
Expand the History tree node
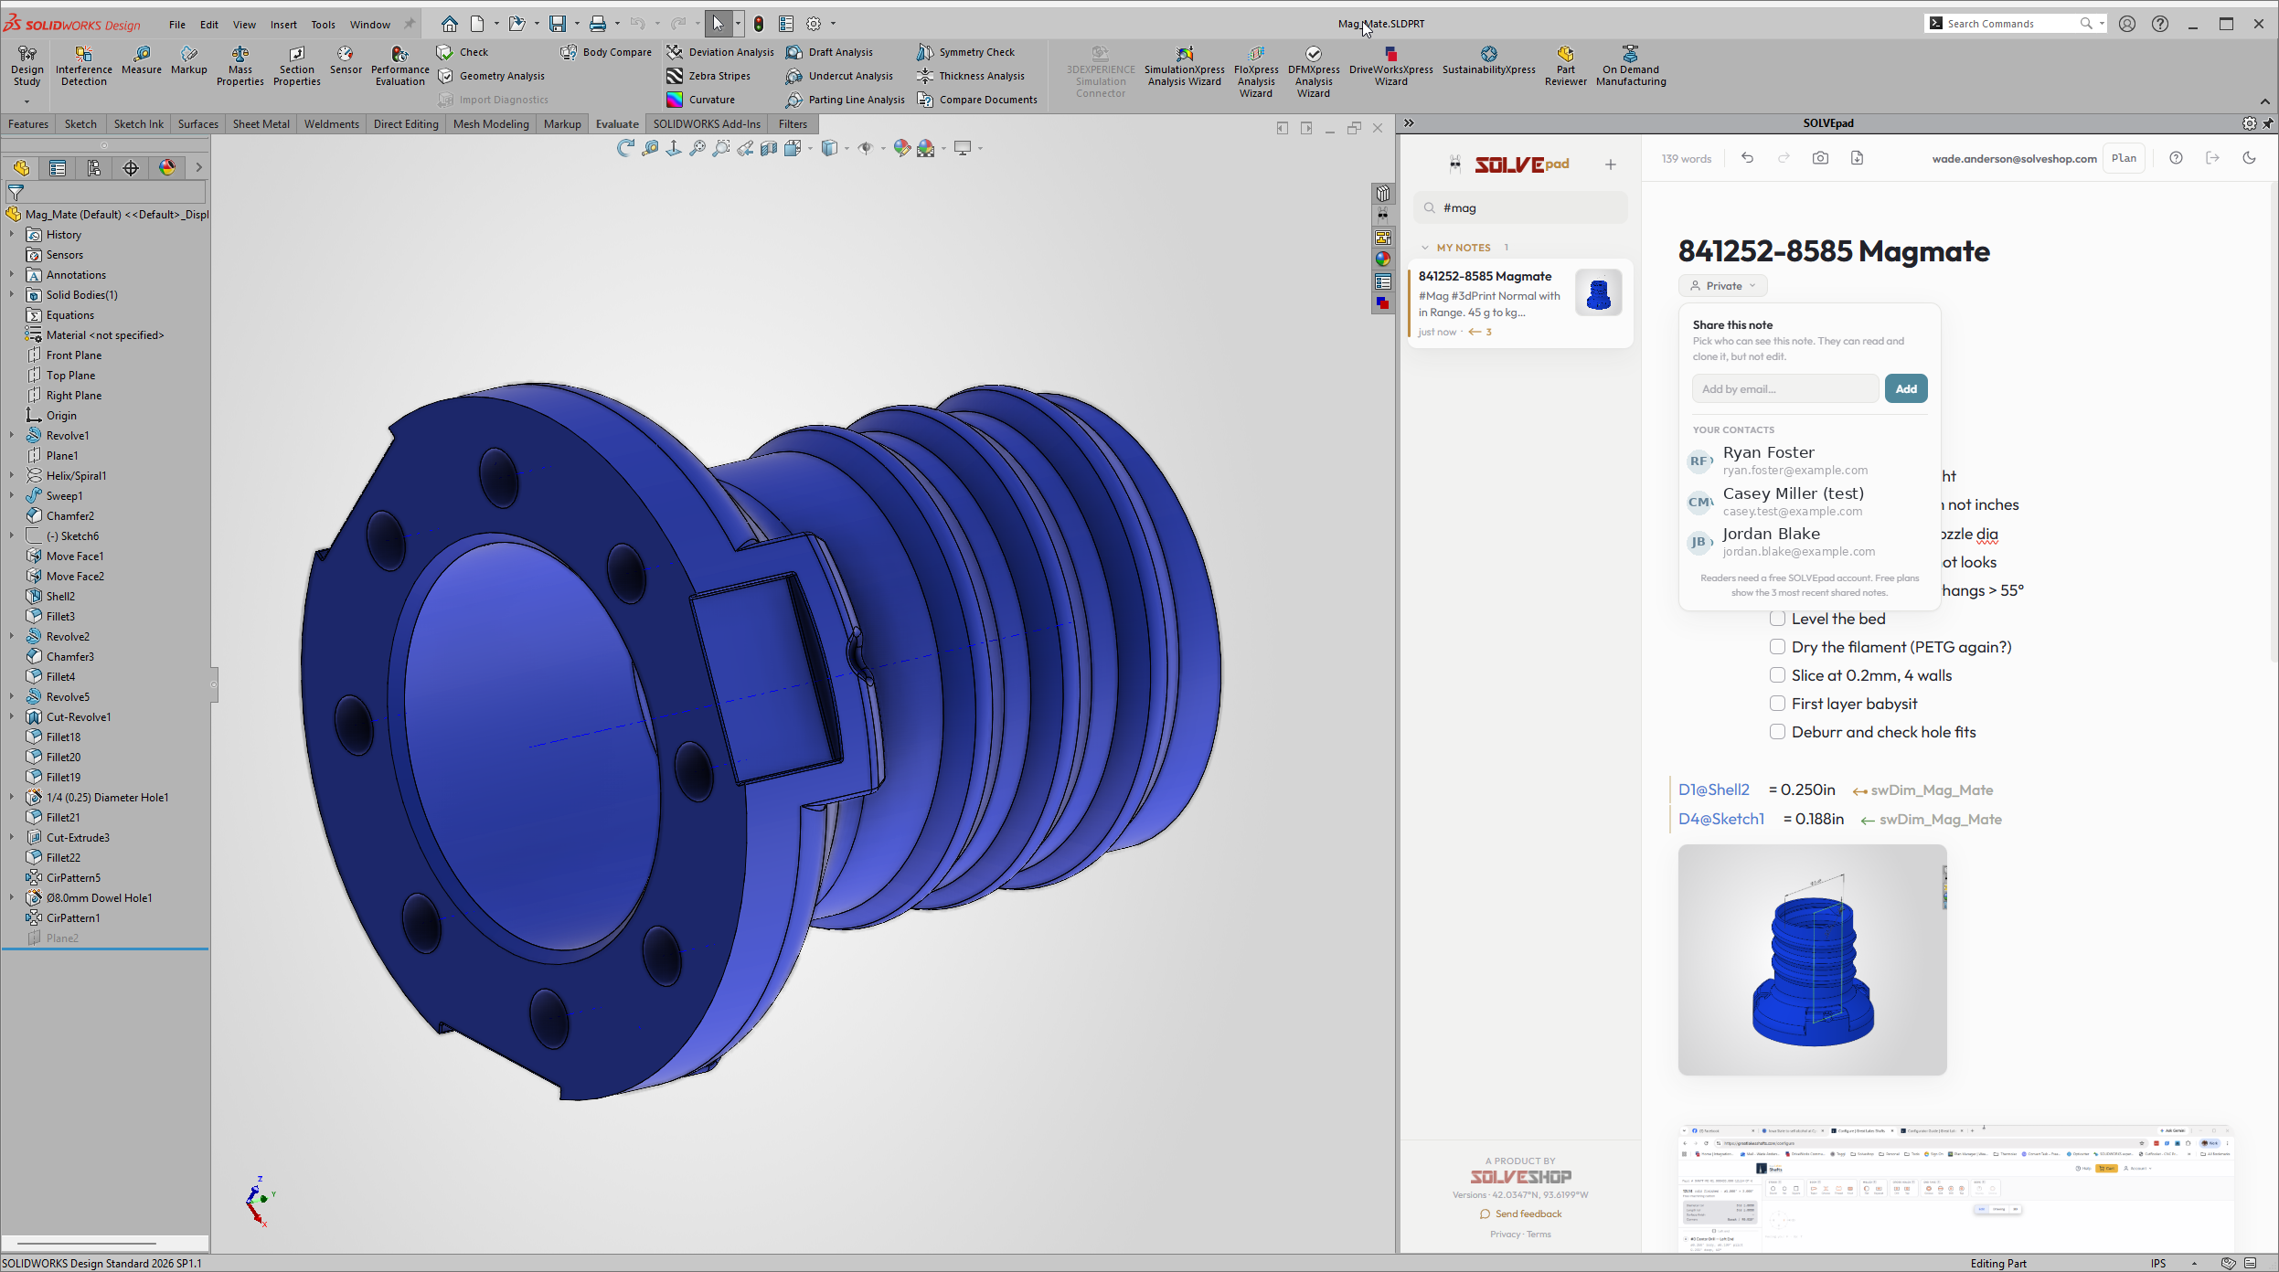tap(12, 235)
